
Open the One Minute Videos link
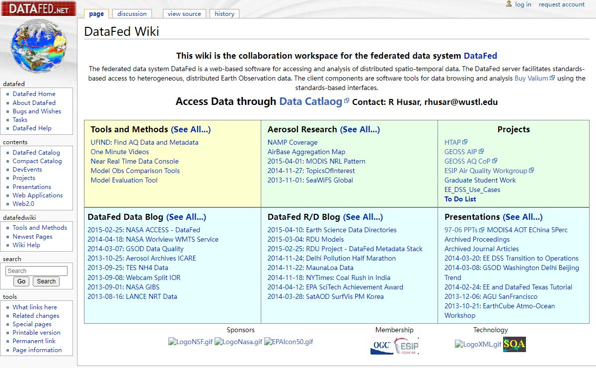(x=120, y=152)
